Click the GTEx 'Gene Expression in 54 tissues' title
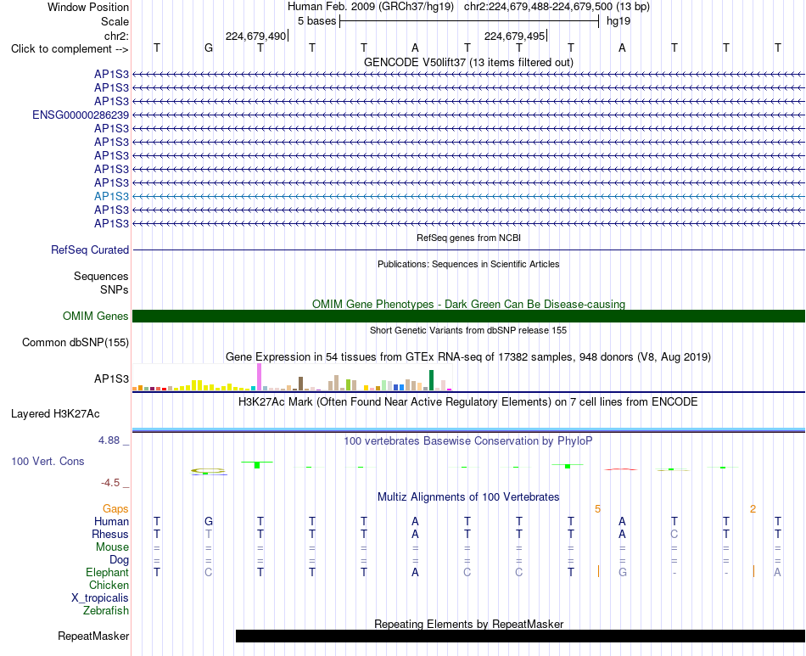 (x=468, y=356)
